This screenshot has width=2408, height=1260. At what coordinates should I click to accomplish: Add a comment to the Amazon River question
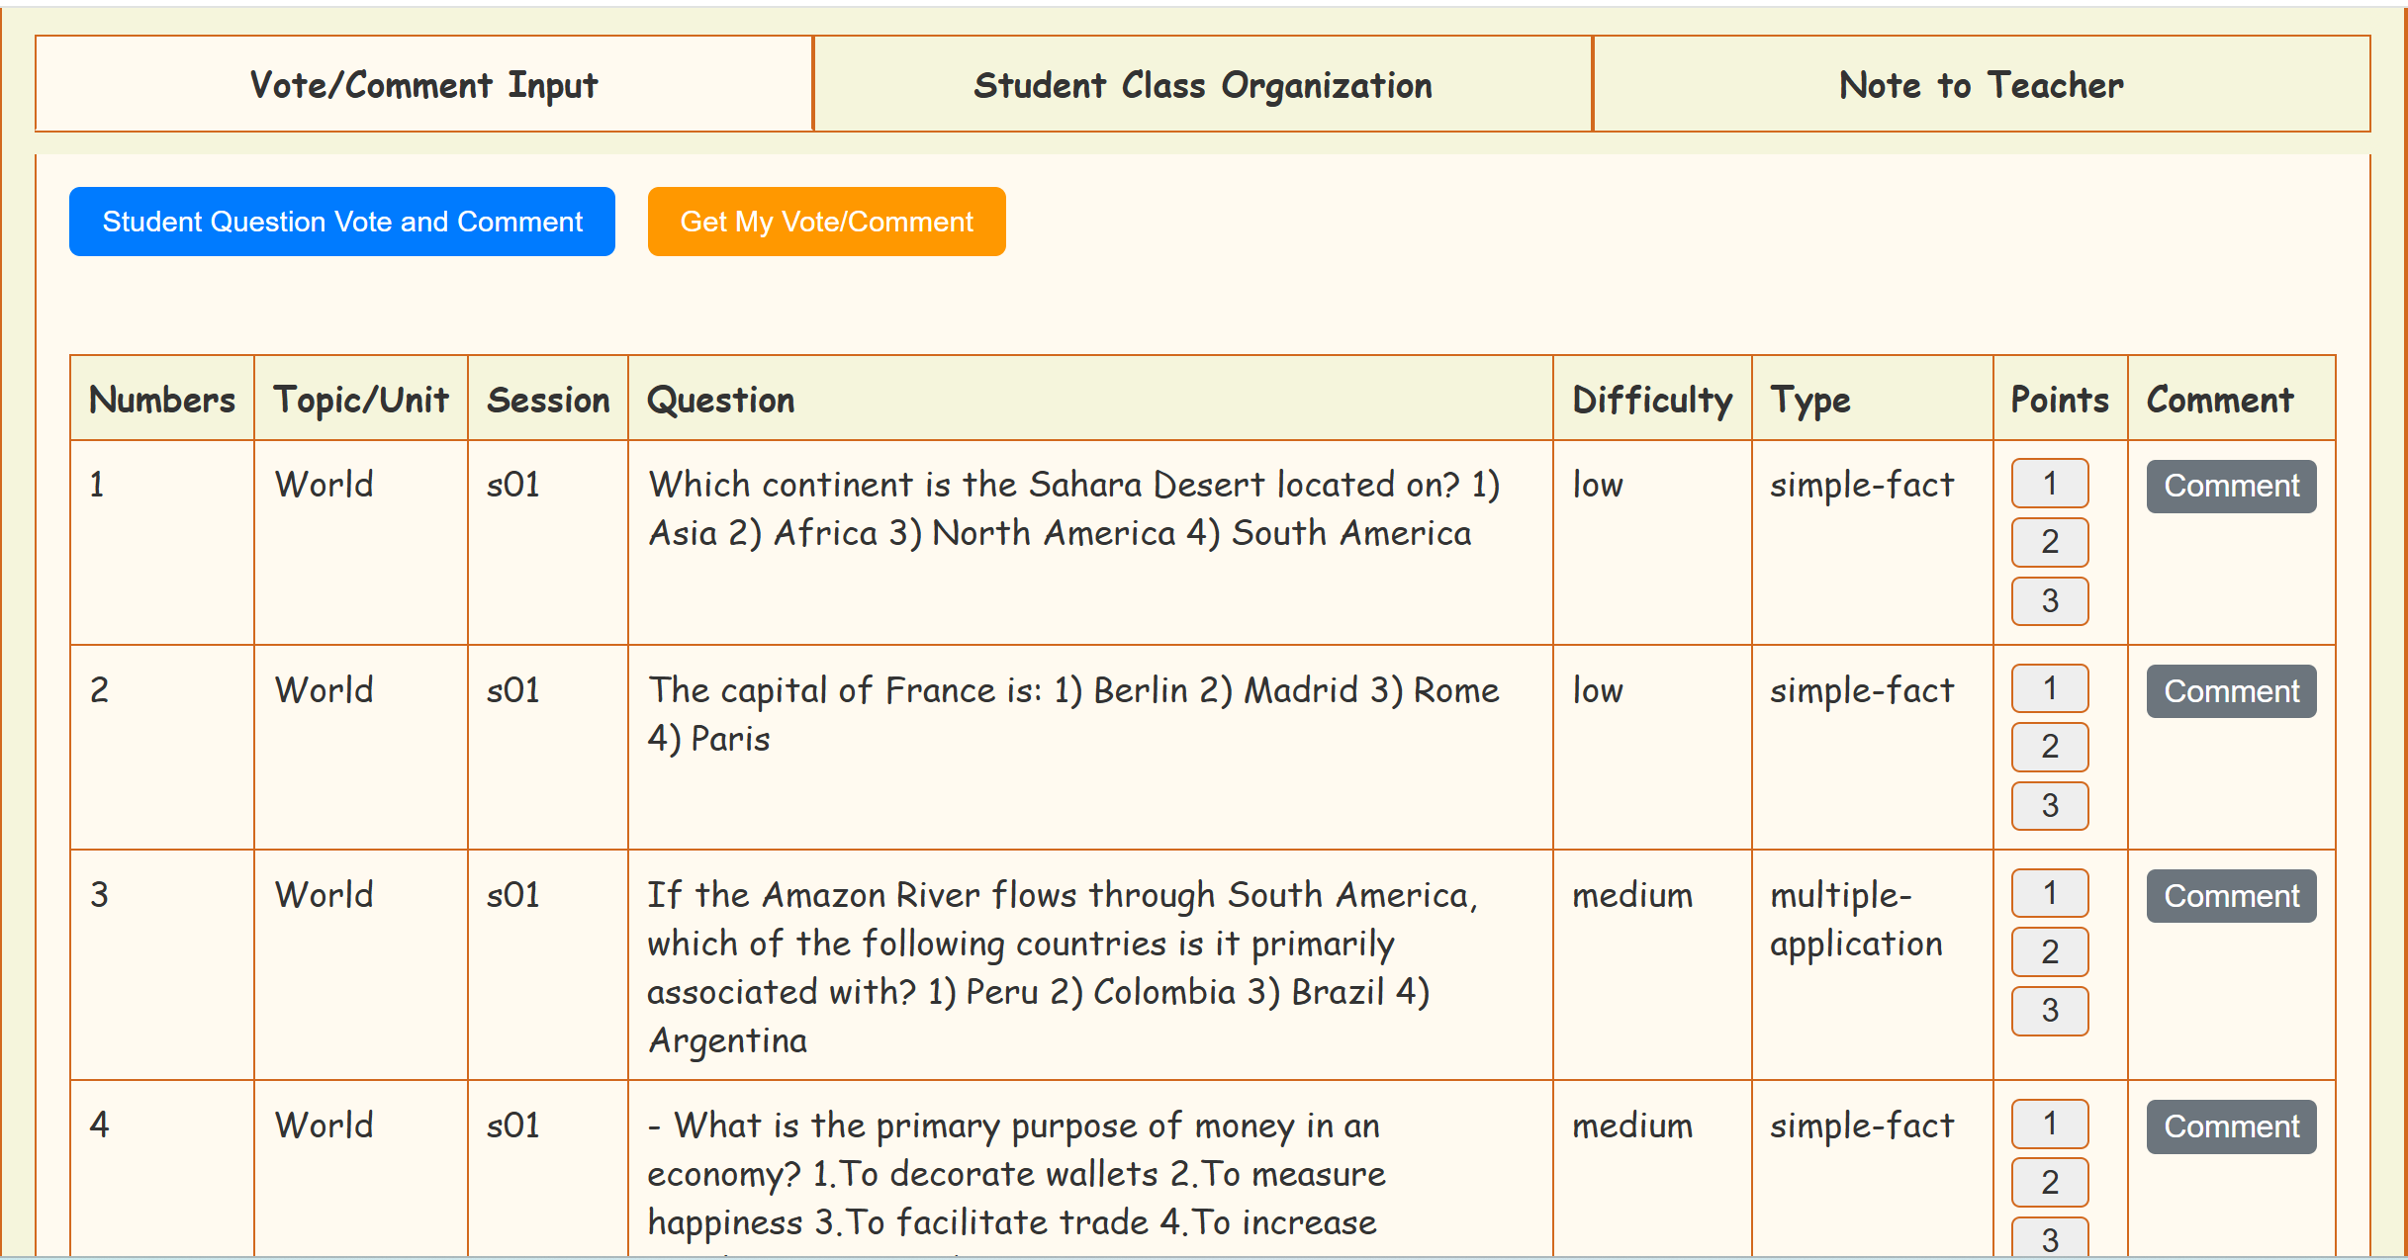point(2231,896)
